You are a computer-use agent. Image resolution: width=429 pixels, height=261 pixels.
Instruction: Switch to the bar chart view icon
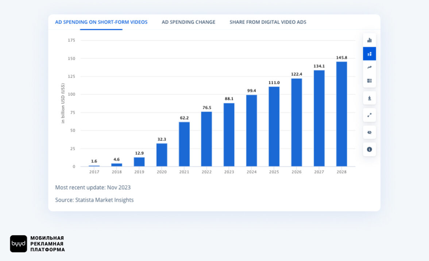(369, 40)
